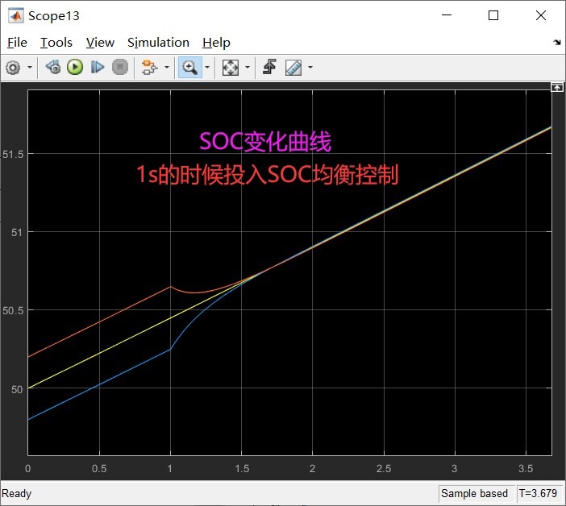Click the Triggers icon
The image size is (566, 506).
click(x=269, y=67)
